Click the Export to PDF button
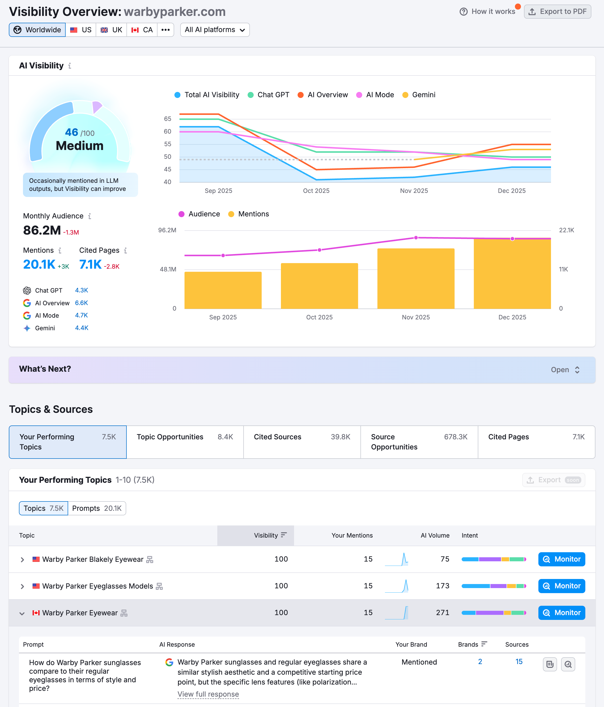The image size is (604, 707). [558, 11]
